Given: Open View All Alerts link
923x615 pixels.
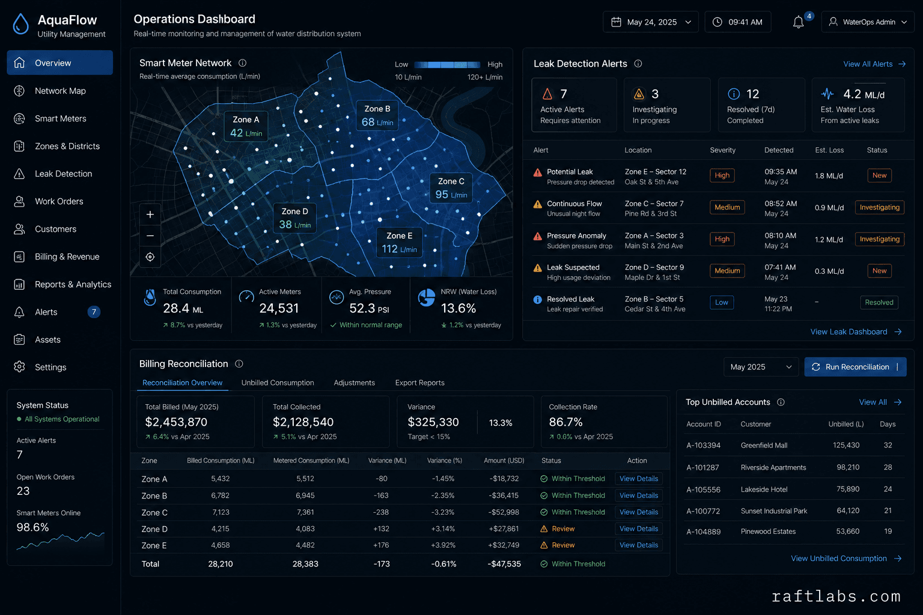Looking at the screenshot, I should pyautogui.click(x=874, y=64).
